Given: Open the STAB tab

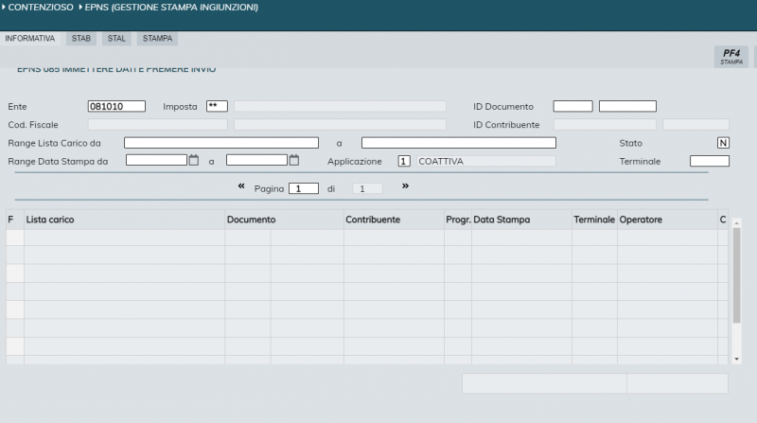Looking at the screenshot, I should click(x=81, y=39).
